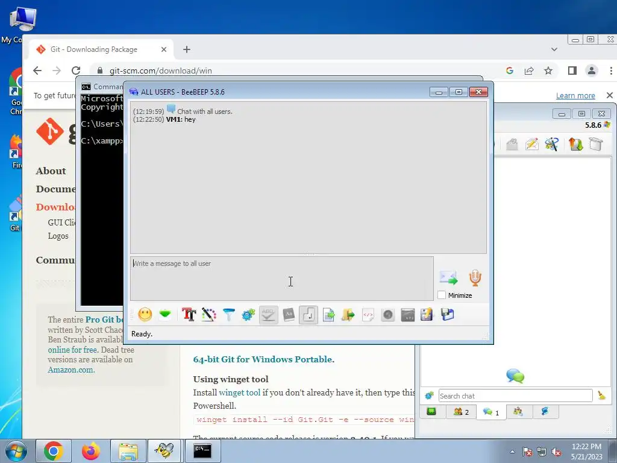Switch to Command Prompt in taskbar
Image resolution: width=617 pixels, height=463 pixels.
pos(202,451)
